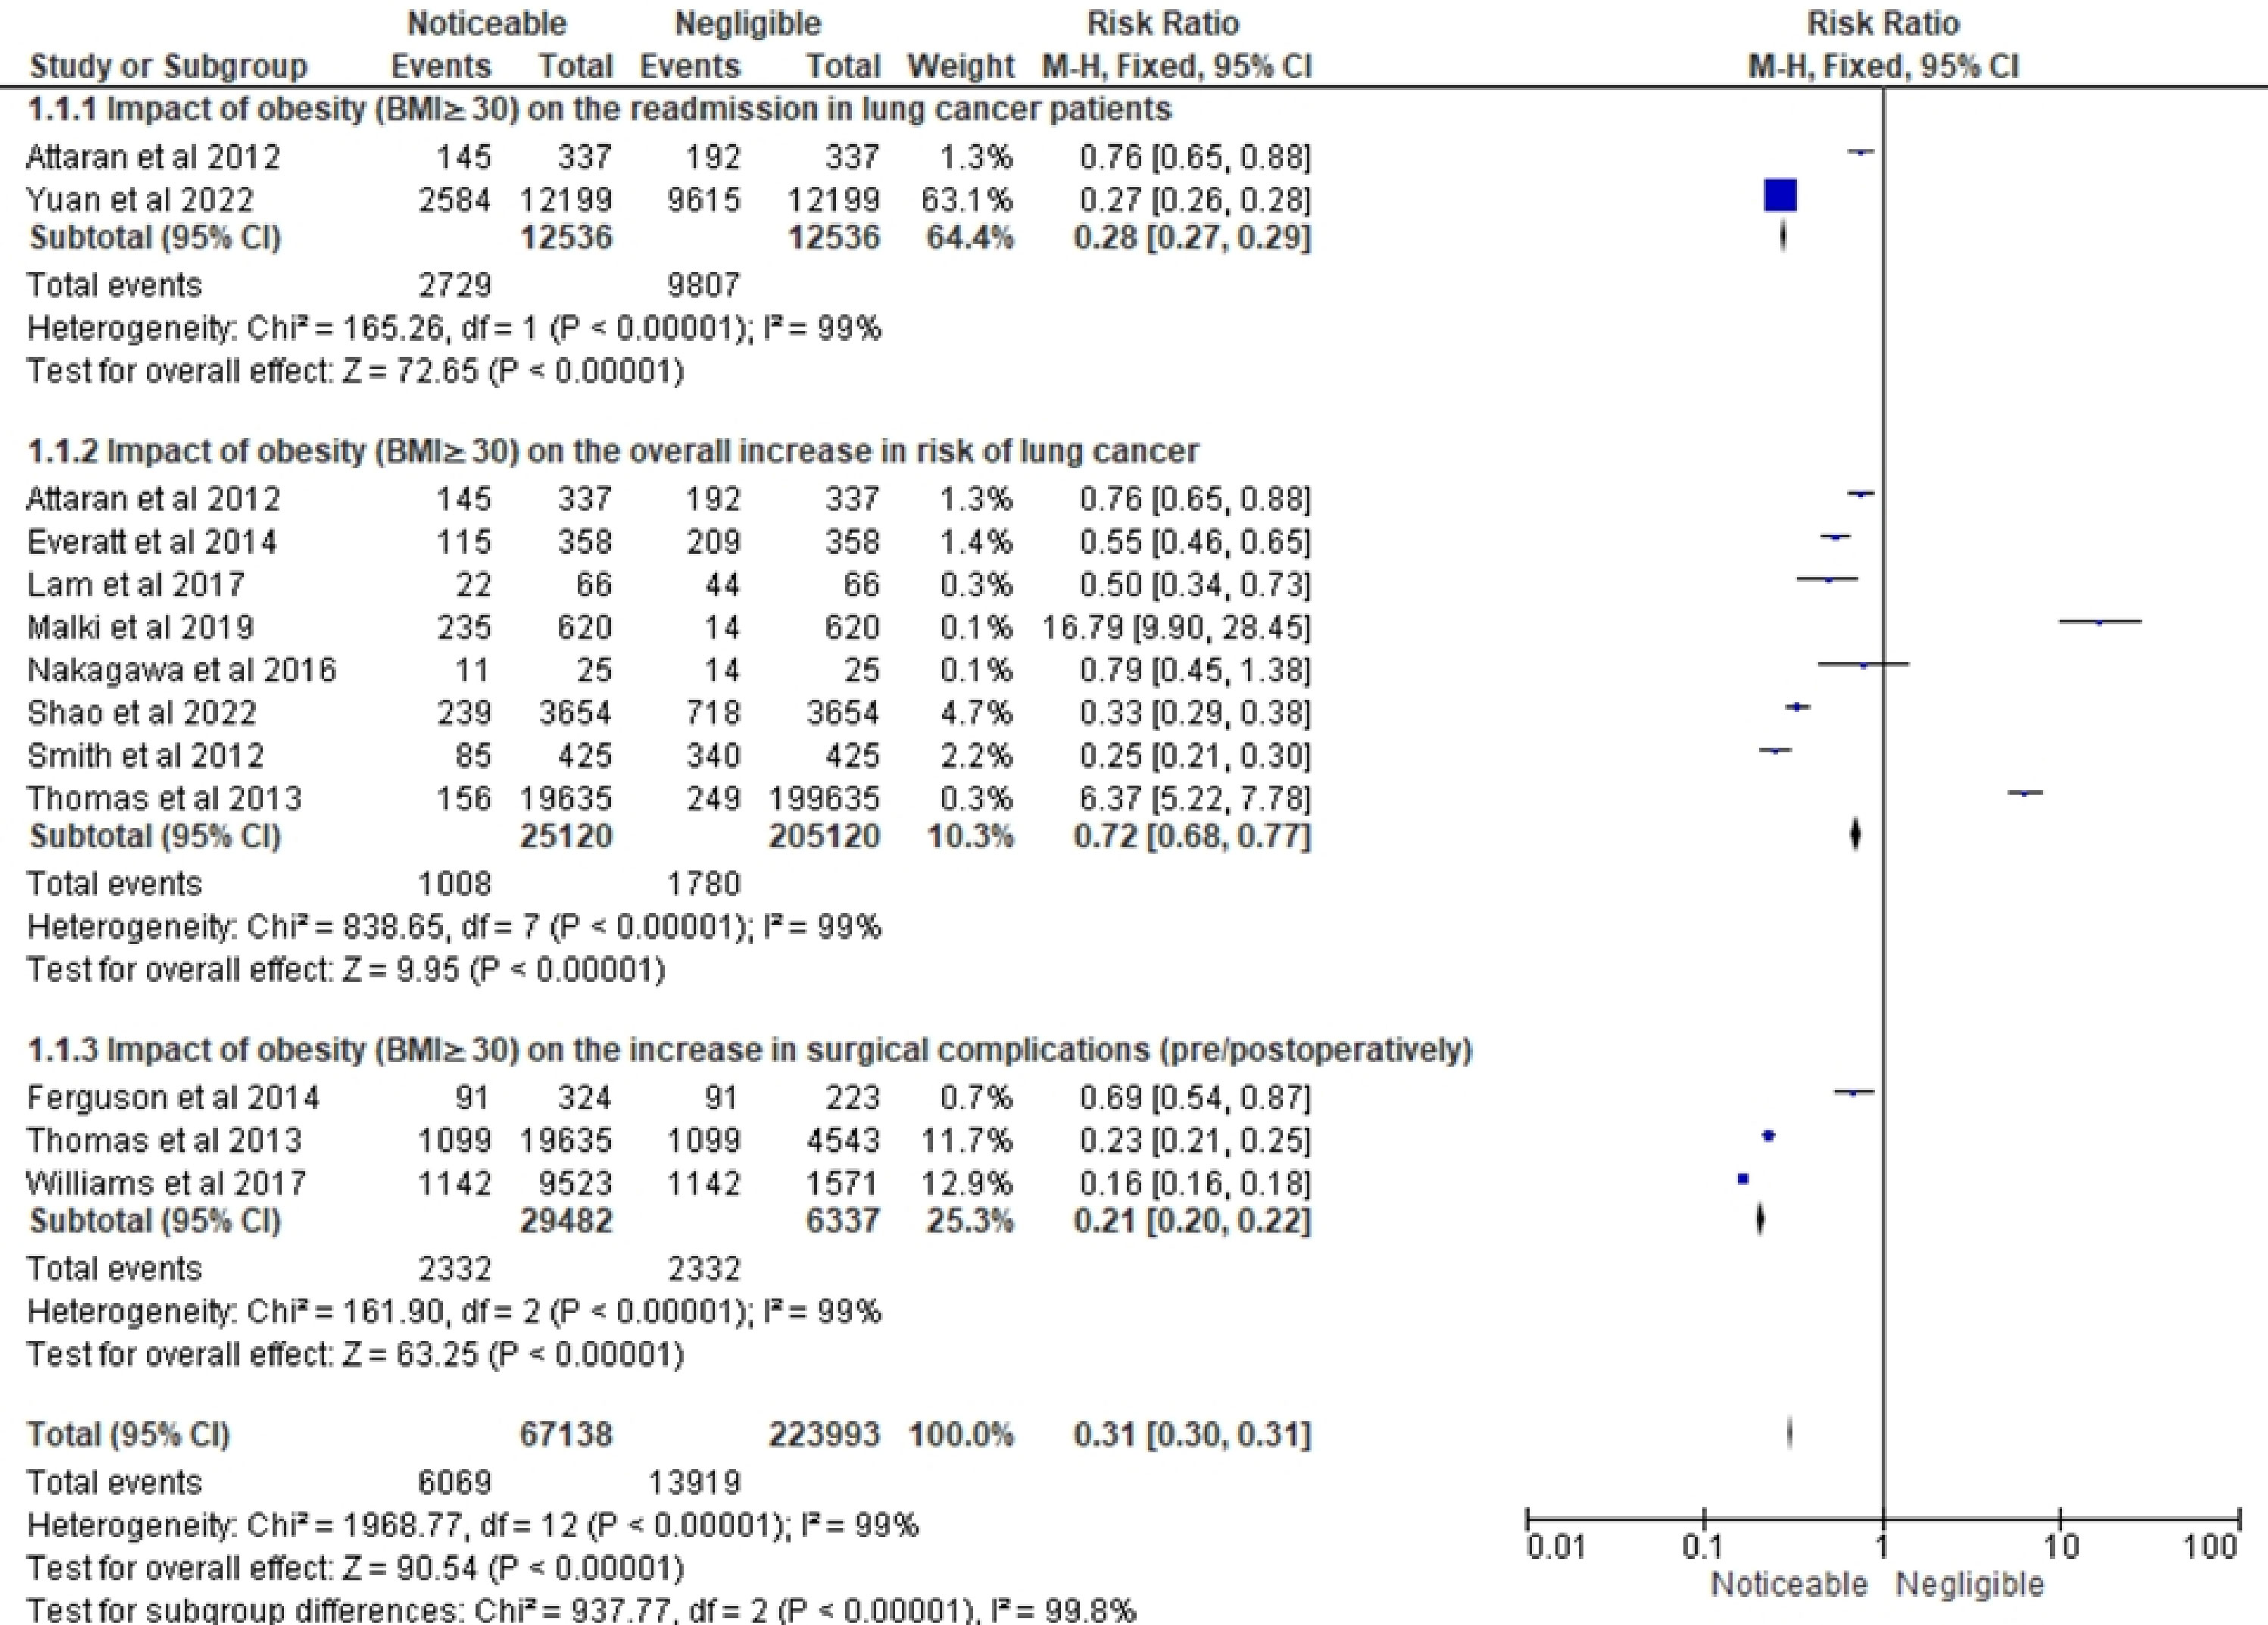Click the overall effect line 'Z = 9.95'

346,970
